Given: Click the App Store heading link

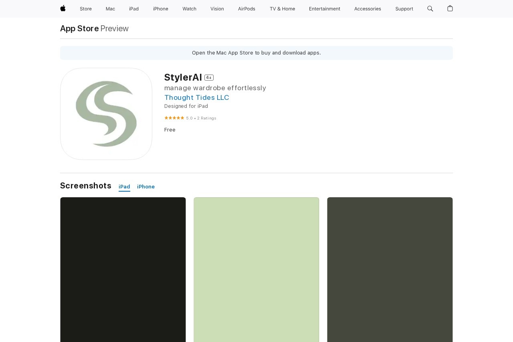Looking at the screenshot, I should click(79, 28).
